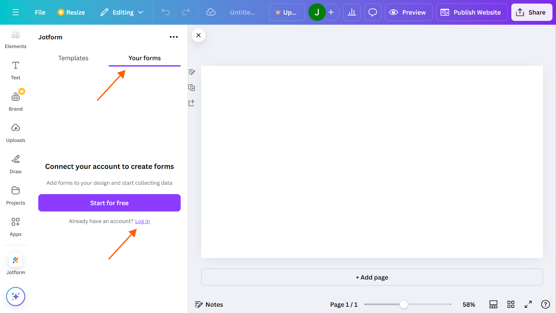Open the Uploads panel

[15, 132]
